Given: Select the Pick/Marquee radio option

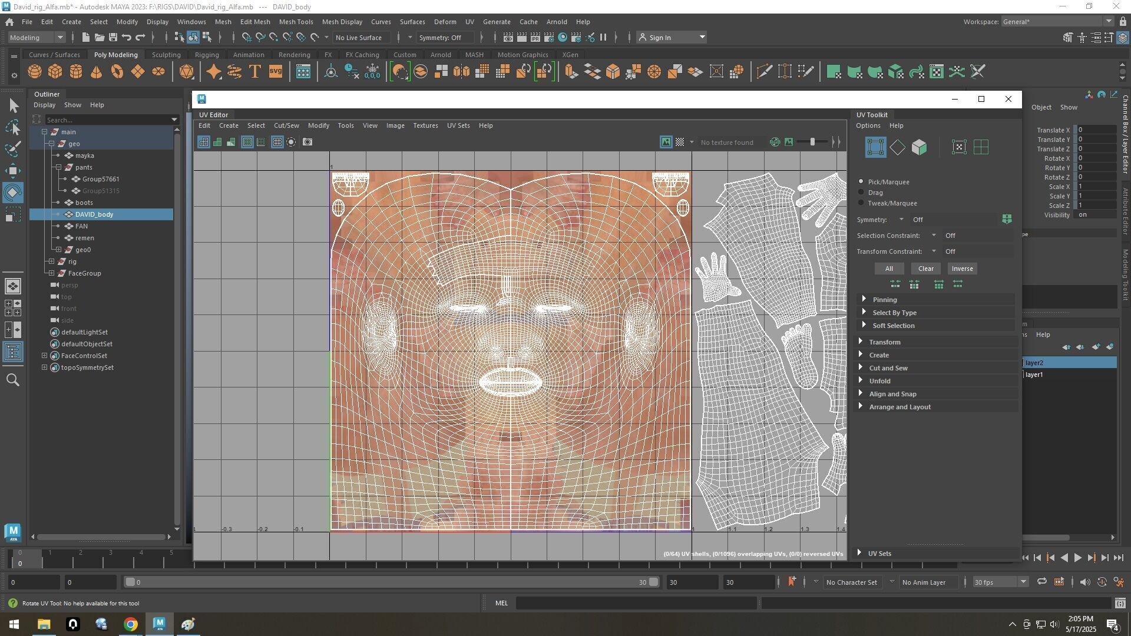Looking at the screenshot, I should pyautogui.click(x=861, y=181).
